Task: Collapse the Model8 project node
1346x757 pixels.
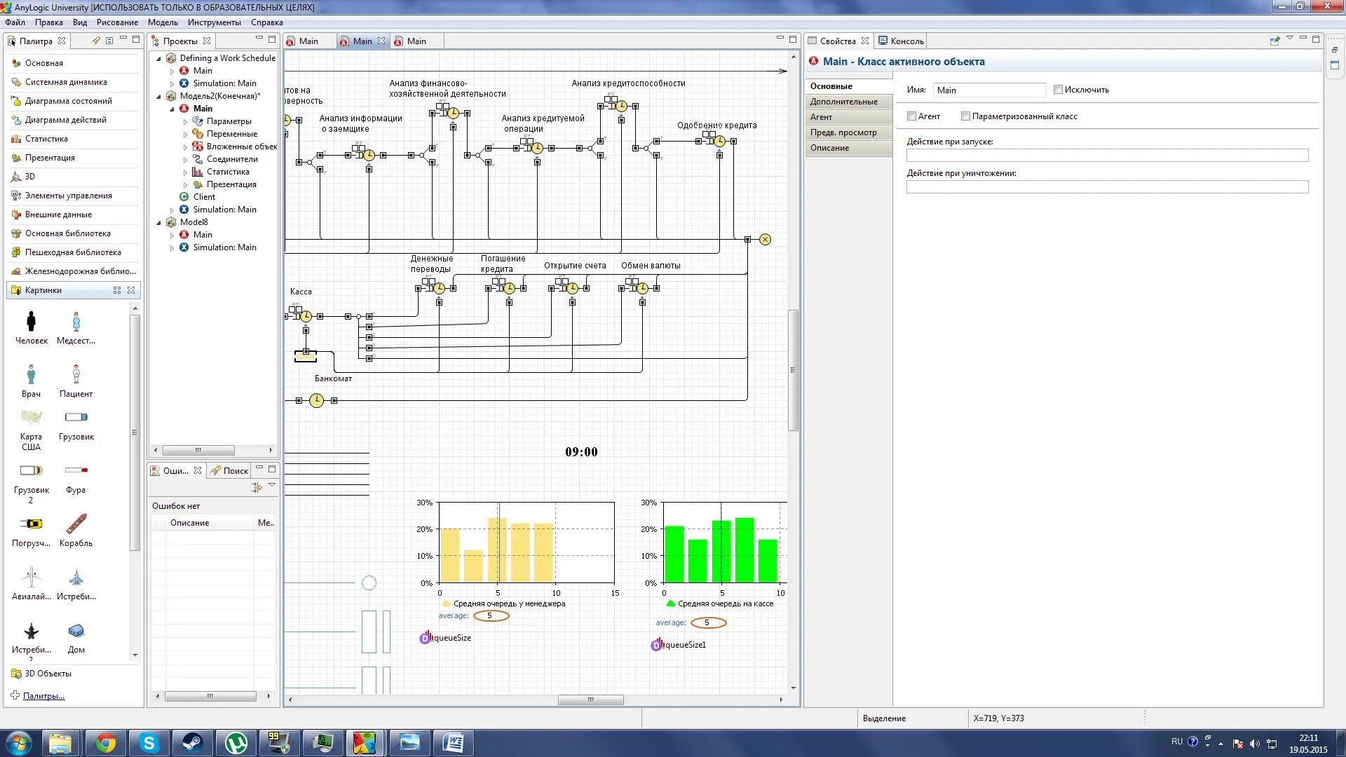Action: click(159, 222)
